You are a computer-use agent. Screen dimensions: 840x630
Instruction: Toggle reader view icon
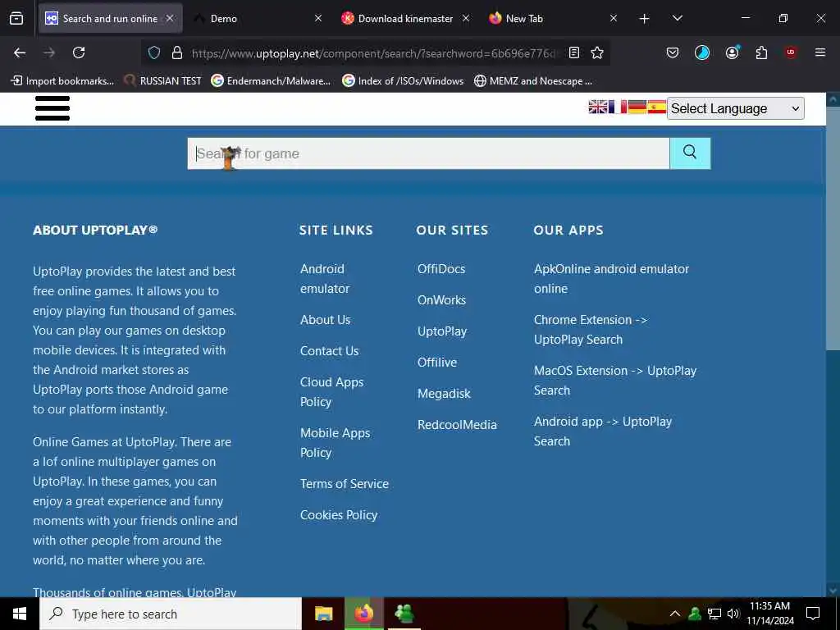pyautogui.click(x=573, y=52)
